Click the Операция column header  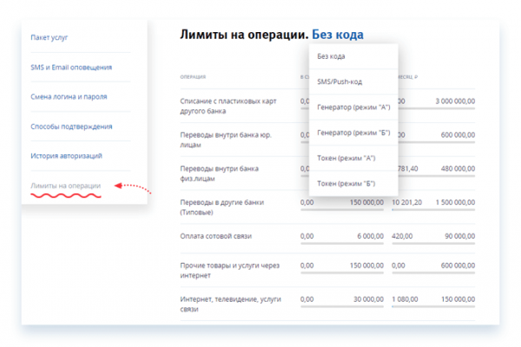pos(193,77)
